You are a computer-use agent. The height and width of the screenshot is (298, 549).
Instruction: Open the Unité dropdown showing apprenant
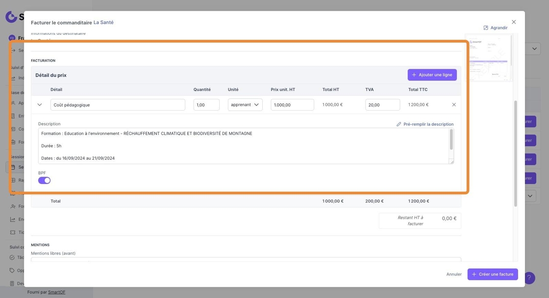click(245, 105)
